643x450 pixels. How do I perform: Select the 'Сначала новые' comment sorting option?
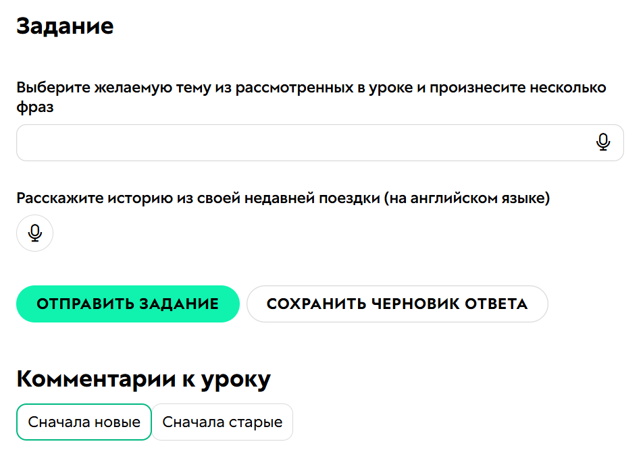[x=83, y=422]
